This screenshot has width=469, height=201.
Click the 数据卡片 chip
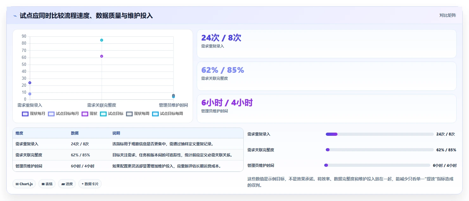pos(90,184)
